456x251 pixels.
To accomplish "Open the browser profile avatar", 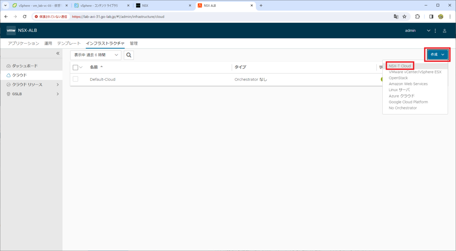I will tap(441, 17).
